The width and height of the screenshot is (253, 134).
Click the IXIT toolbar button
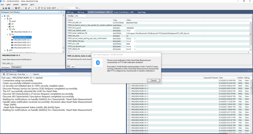[x=54, y=8]
